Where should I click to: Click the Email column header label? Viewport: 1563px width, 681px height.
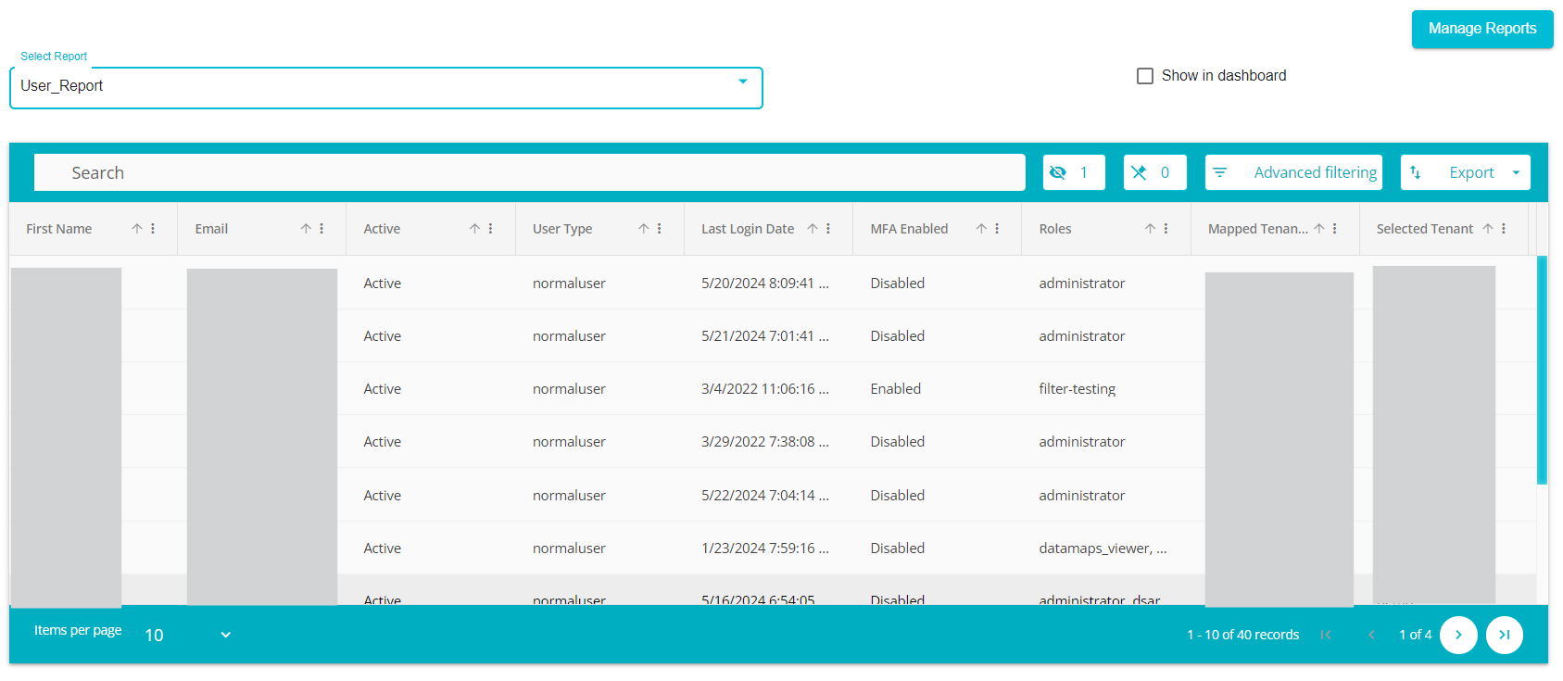coord(211,229)
